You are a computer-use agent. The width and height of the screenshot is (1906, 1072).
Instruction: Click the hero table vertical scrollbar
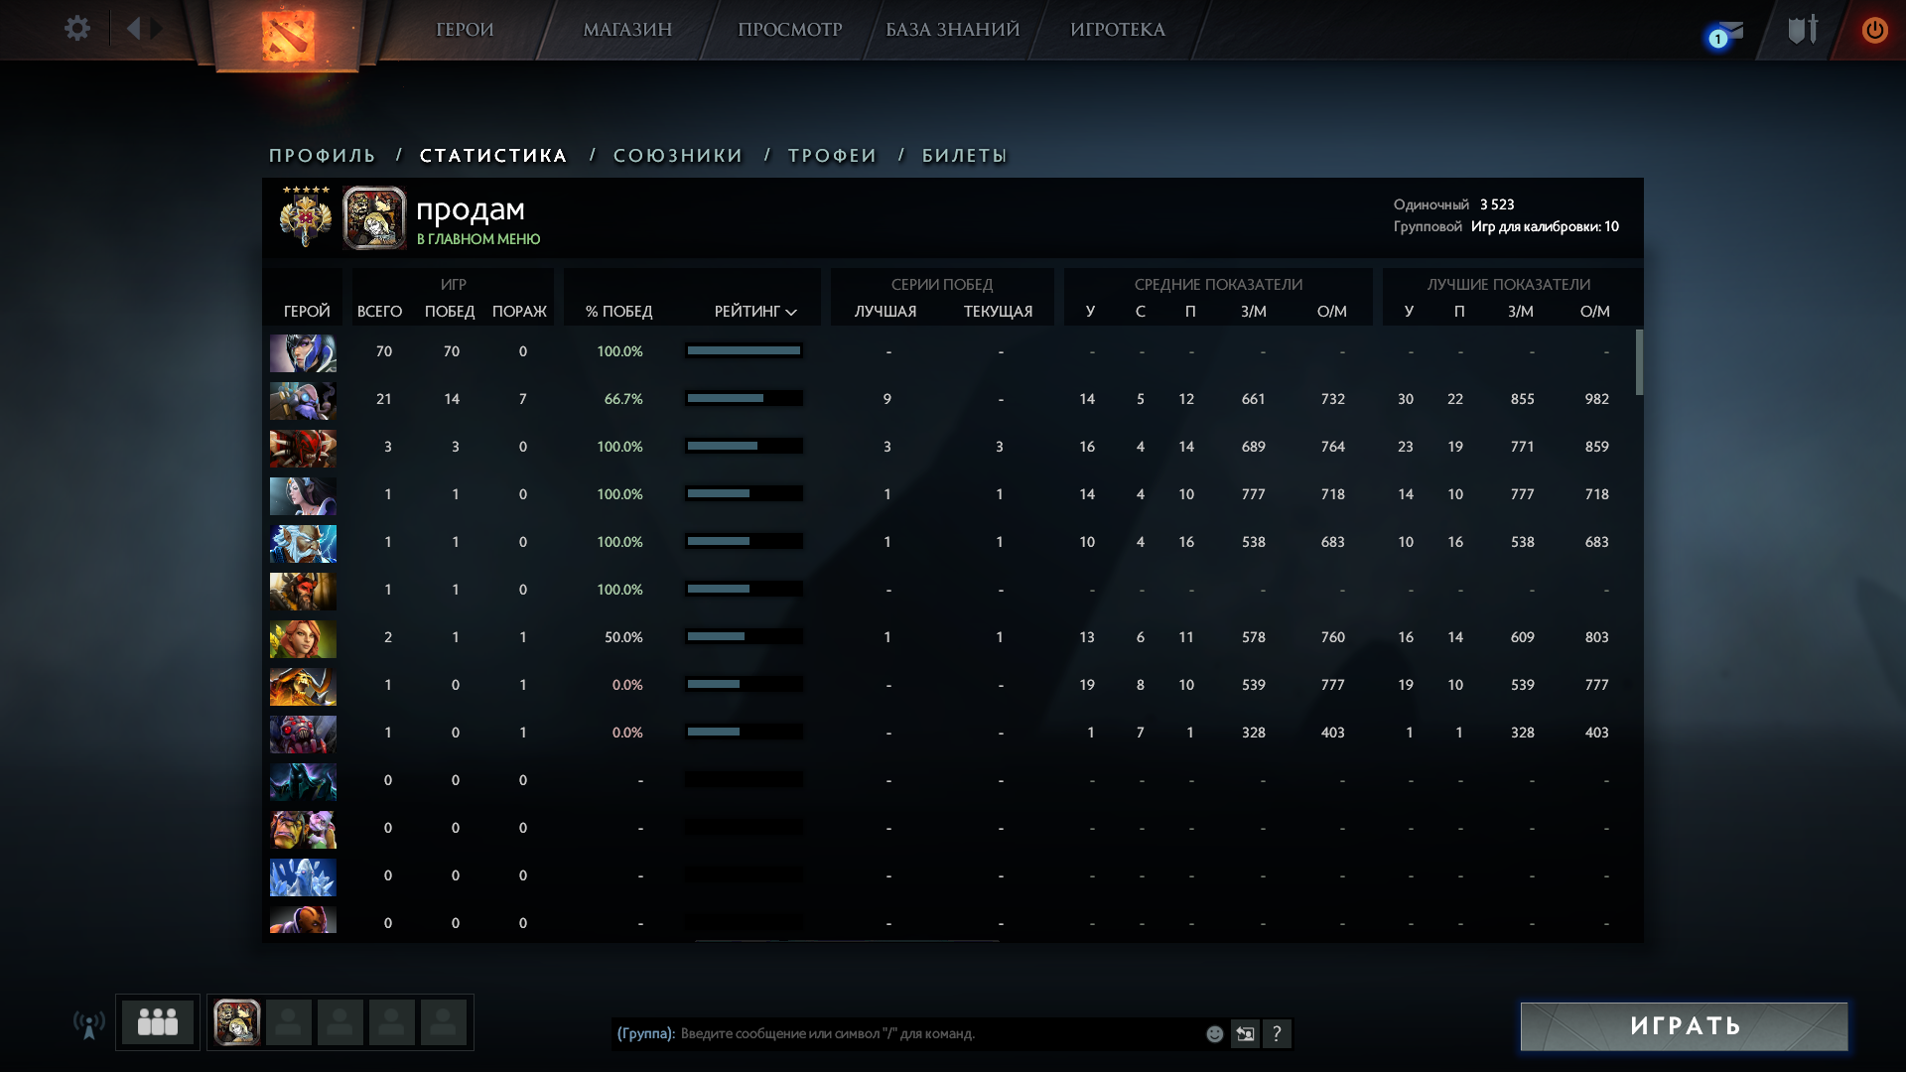coord(1639,362)
